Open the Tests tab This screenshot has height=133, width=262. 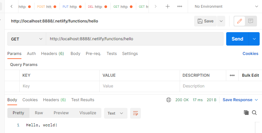[112, 54]
